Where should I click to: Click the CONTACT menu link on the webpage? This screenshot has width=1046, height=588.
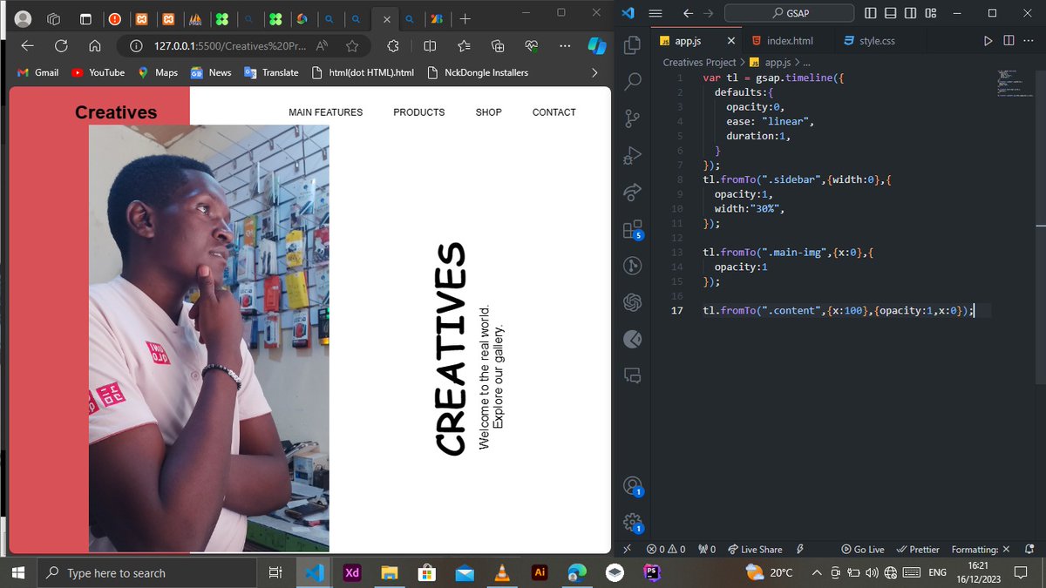tap(554, 112)
